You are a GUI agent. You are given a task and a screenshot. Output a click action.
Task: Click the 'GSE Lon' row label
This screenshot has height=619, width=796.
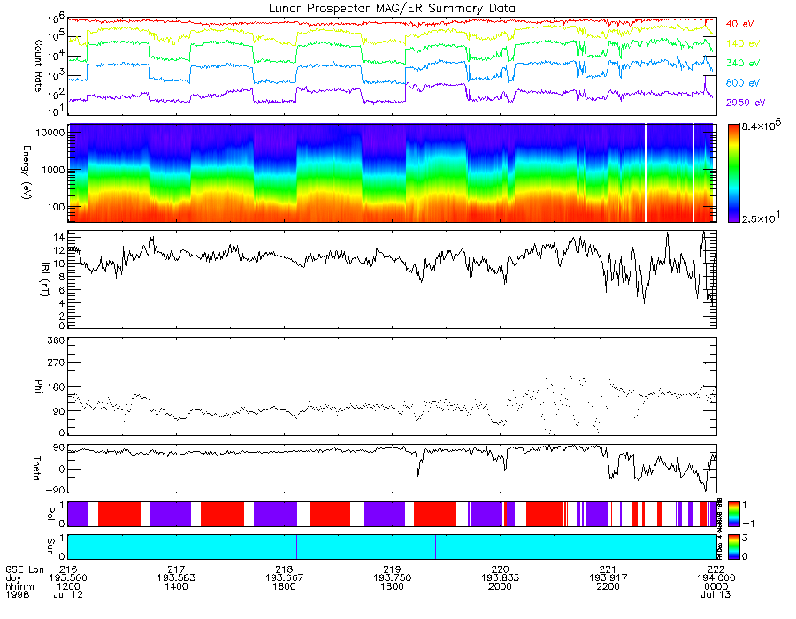point(25,569)
